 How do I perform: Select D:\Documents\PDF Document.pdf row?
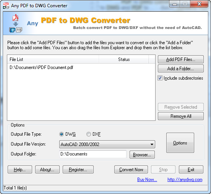point(81,67)
